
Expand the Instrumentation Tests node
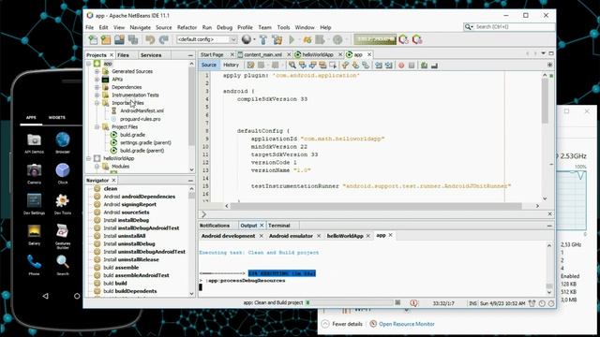tap(97, 95)
